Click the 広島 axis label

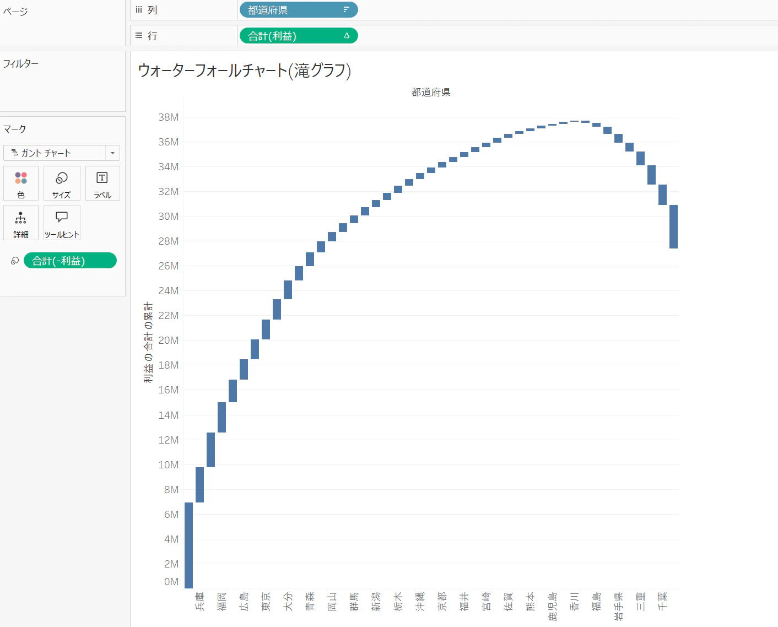click(x=244, y=601)
